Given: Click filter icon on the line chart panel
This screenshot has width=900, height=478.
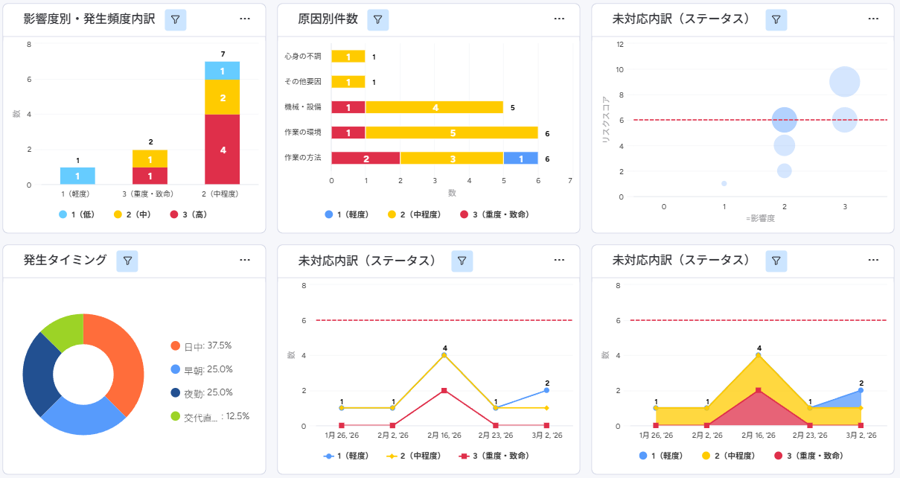Looking at the screenshot, I should pyautogui.click(x=462, y=261).
